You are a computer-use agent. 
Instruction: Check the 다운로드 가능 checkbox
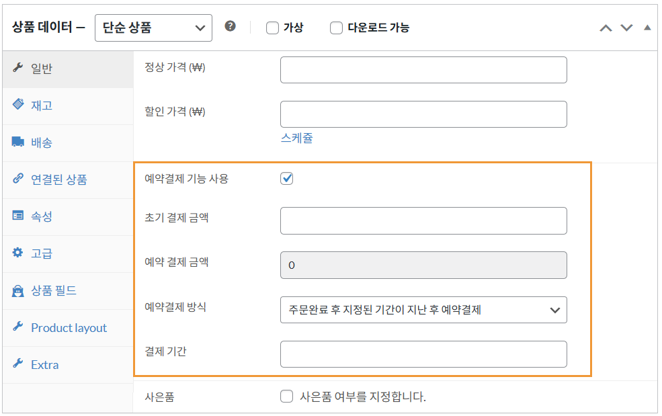click(x=336, y=28)
